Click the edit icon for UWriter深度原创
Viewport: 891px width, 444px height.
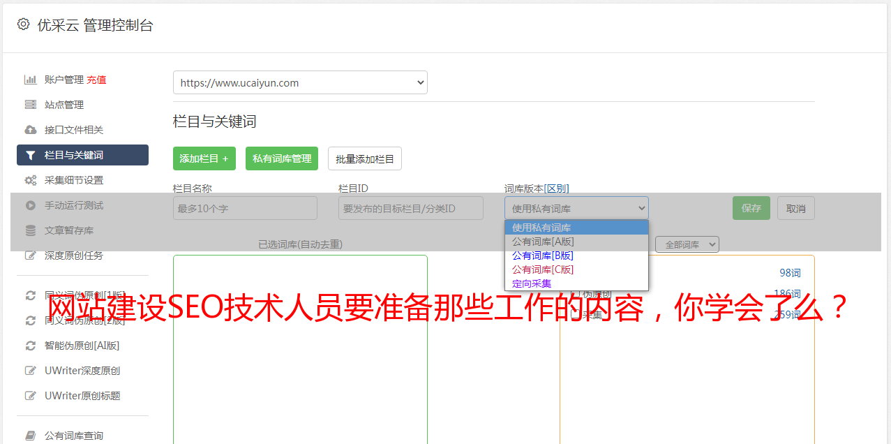30,371
